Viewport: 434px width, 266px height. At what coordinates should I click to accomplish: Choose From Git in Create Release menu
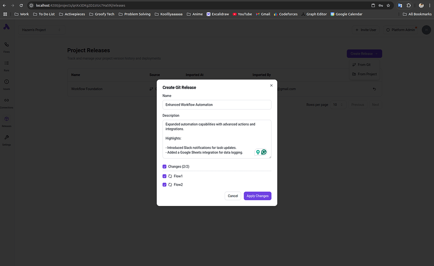coord(364,64)
